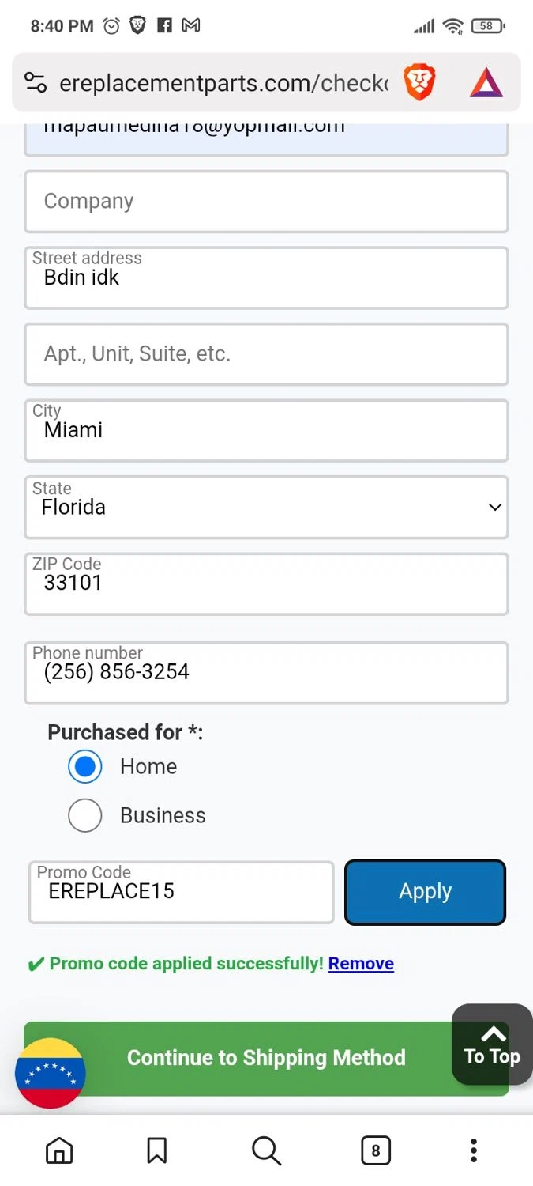The image size is (533, 1186).
Task: Expand the State dropdown showing Florida
Action: point(266,508)
